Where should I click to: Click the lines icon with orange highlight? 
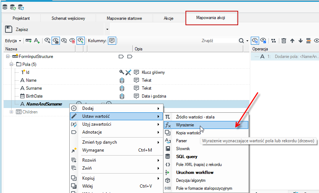[309, 41]
